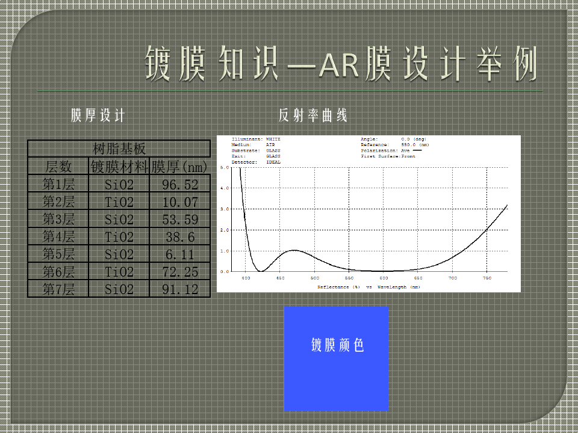Click the 层数 column header
Viewport: 578px width, 433px height.
58,167
